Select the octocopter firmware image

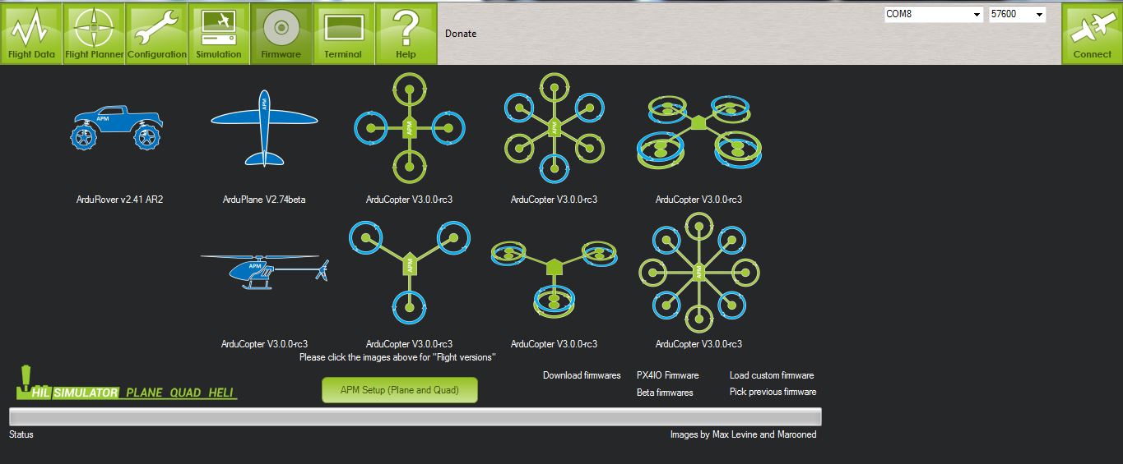click(698, 273)
